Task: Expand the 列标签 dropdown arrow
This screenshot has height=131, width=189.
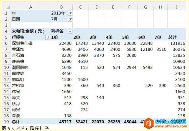Action: click(x=70, y=32)
